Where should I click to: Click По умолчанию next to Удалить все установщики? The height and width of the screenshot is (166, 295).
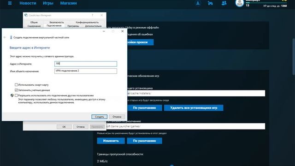click(x=144, y=108)
